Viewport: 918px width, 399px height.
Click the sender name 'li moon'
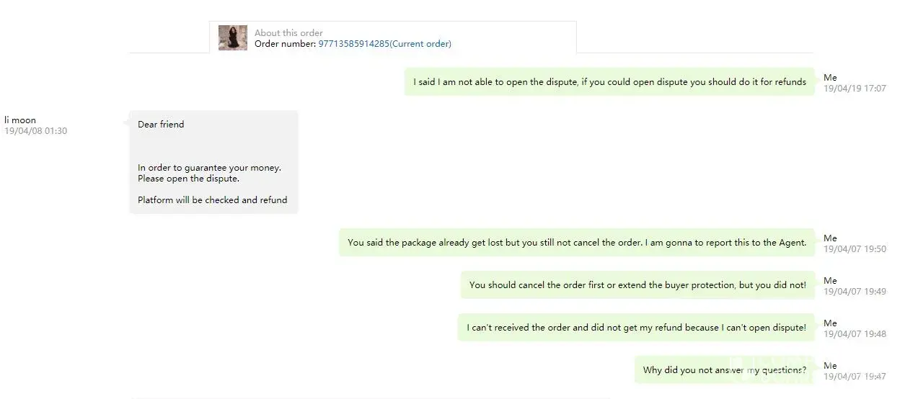coord(20,120)
